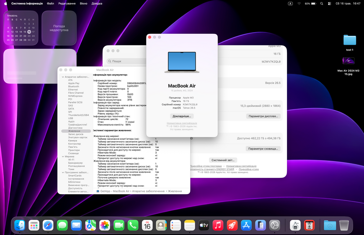Click the Пошук search field
The height and width of the screenshot is (235, 364).
(126, 61)
